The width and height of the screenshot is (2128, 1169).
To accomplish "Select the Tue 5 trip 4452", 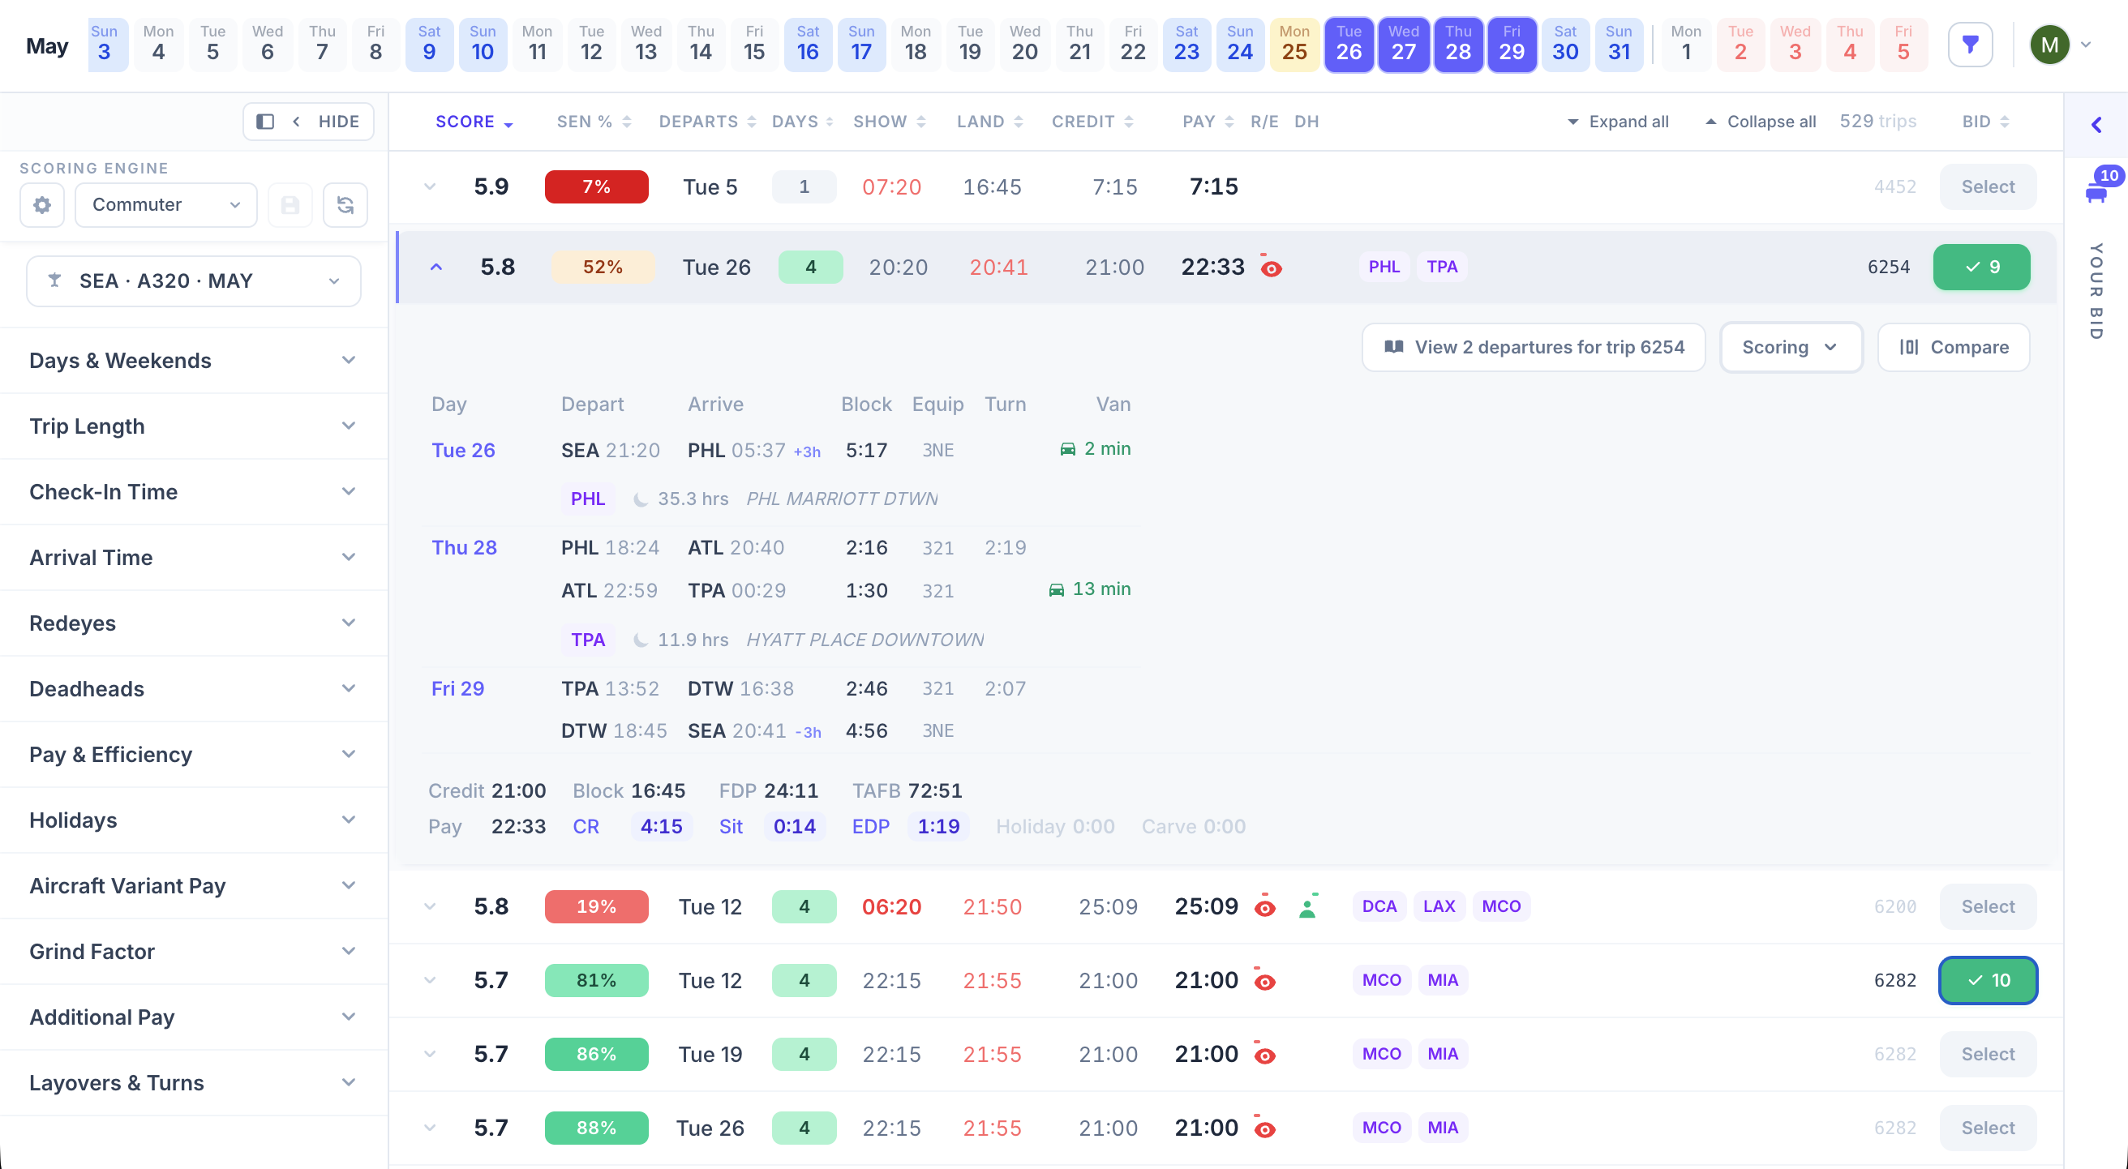I will coord(1988,186).
